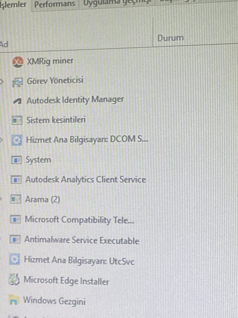Viewport: 238px width, 318px height.
Task: Select the System process name
Action: click(38, 160)
